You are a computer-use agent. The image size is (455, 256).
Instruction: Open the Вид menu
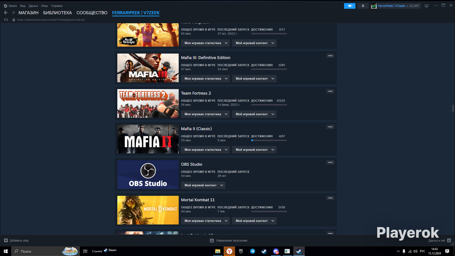pyautogui.click(x=23, y=6)
